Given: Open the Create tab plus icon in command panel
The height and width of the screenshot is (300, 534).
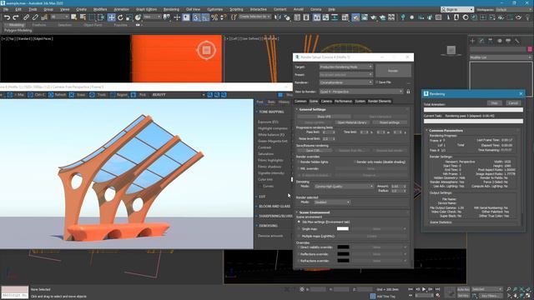Looking at the screenshot, I should 473,41.
